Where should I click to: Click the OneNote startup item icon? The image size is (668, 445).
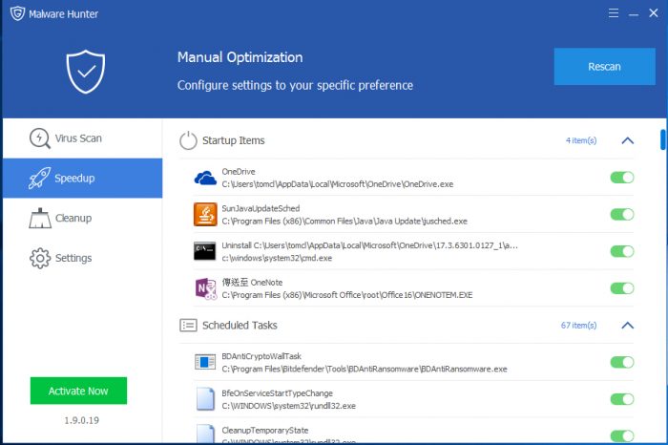point(206,288)
